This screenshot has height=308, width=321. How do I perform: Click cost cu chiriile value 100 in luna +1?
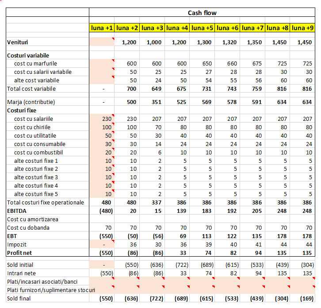tap(102, 127)
